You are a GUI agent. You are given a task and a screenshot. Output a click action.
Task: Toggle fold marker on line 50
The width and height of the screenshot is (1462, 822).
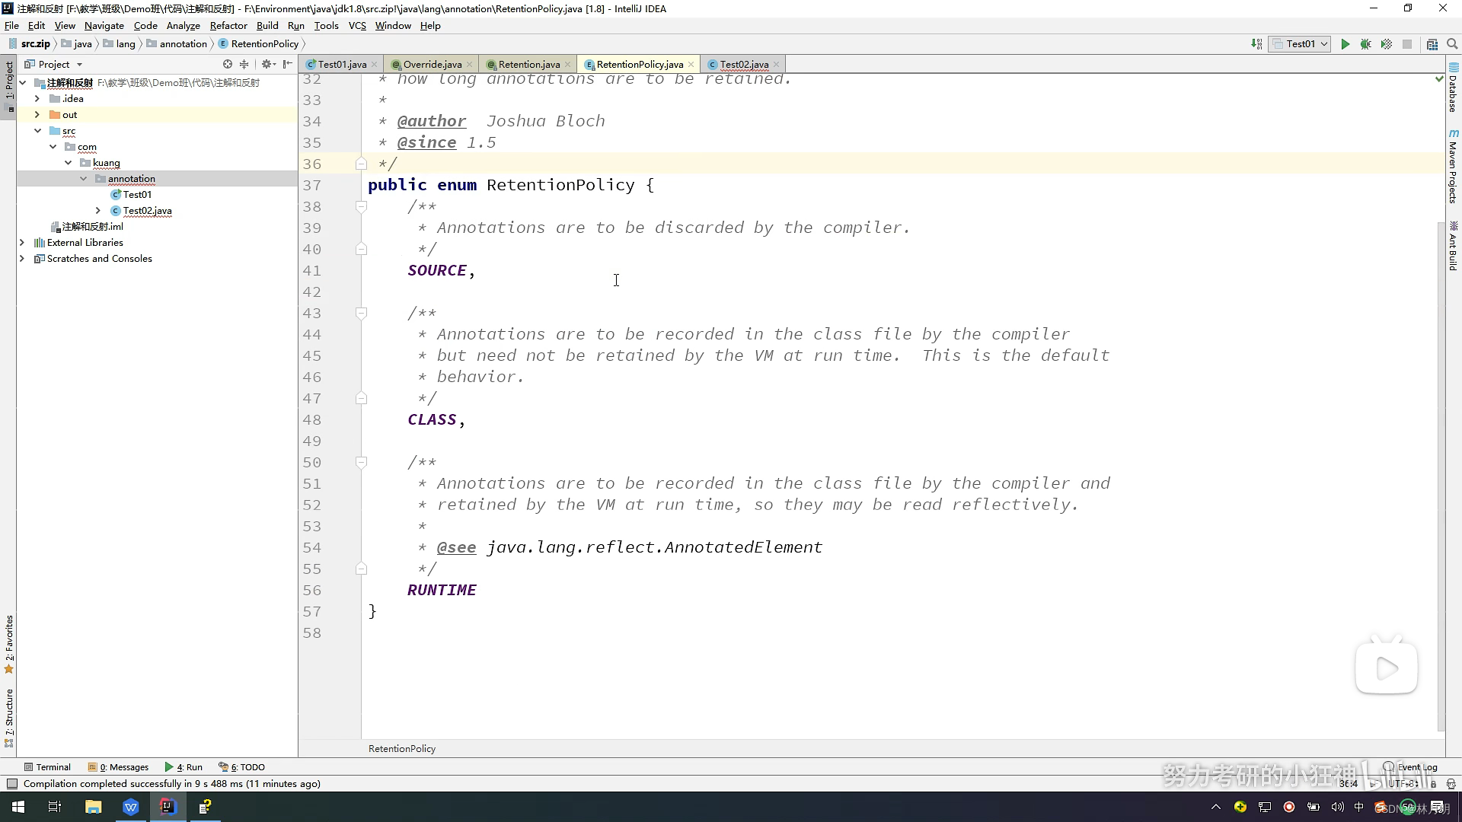[x=362, y=463]
